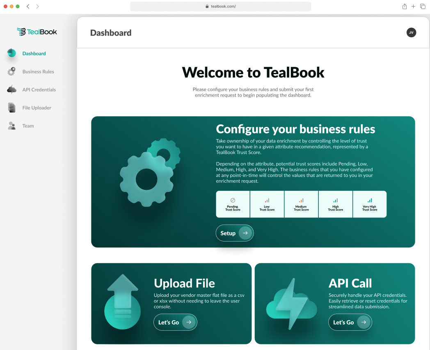Open Dashboard in the sidebar
The height and width of the screenshot is (350, 430).
[34, 53]
